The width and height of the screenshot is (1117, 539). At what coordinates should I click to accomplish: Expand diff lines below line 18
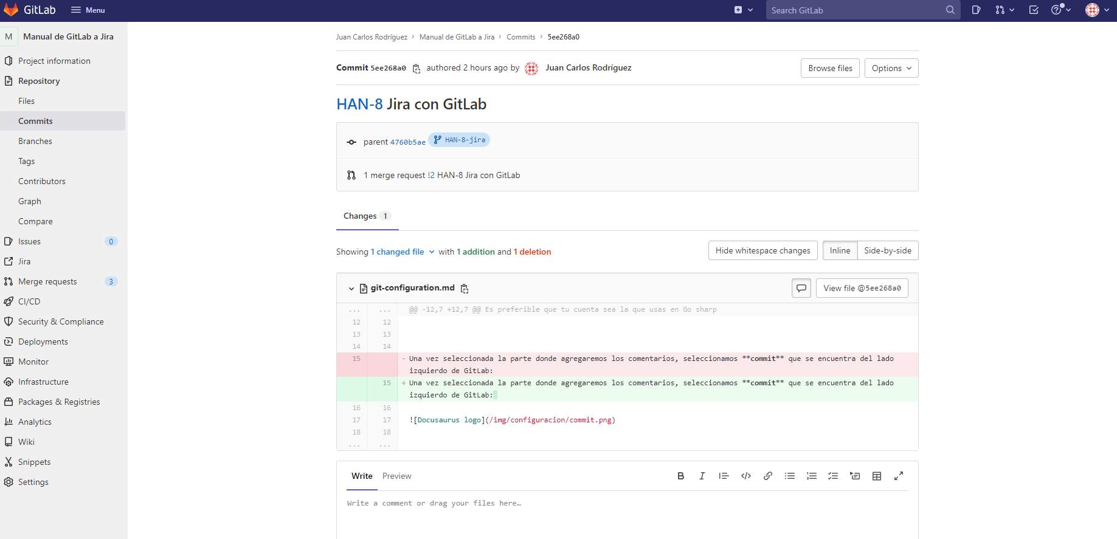click(x=367, y=445)
